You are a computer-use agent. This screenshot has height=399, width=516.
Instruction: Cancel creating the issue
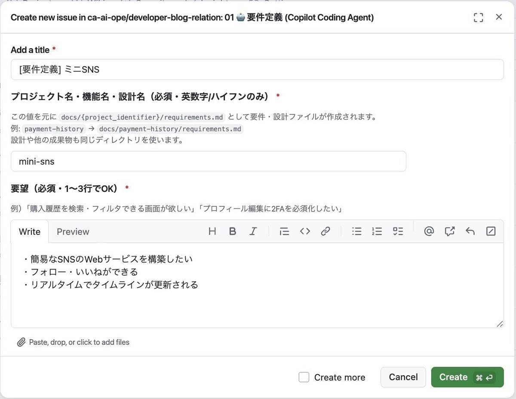tap(403, 377)
